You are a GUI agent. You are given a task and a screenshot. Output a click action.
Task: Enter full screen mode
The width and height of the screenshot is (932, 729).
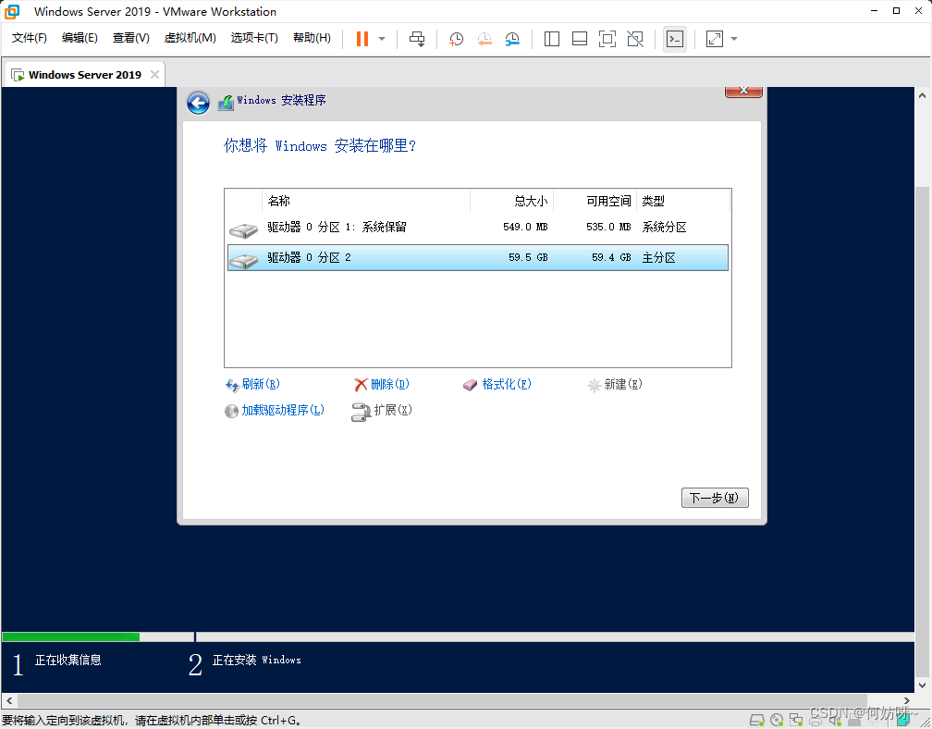point(607,39)
